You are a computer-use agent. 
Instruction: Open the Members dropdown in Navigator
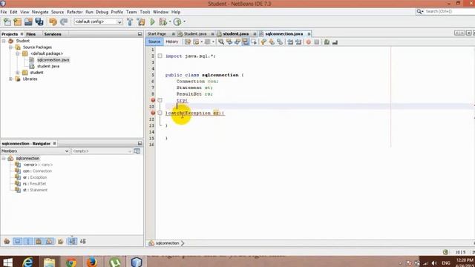point(35,151)
